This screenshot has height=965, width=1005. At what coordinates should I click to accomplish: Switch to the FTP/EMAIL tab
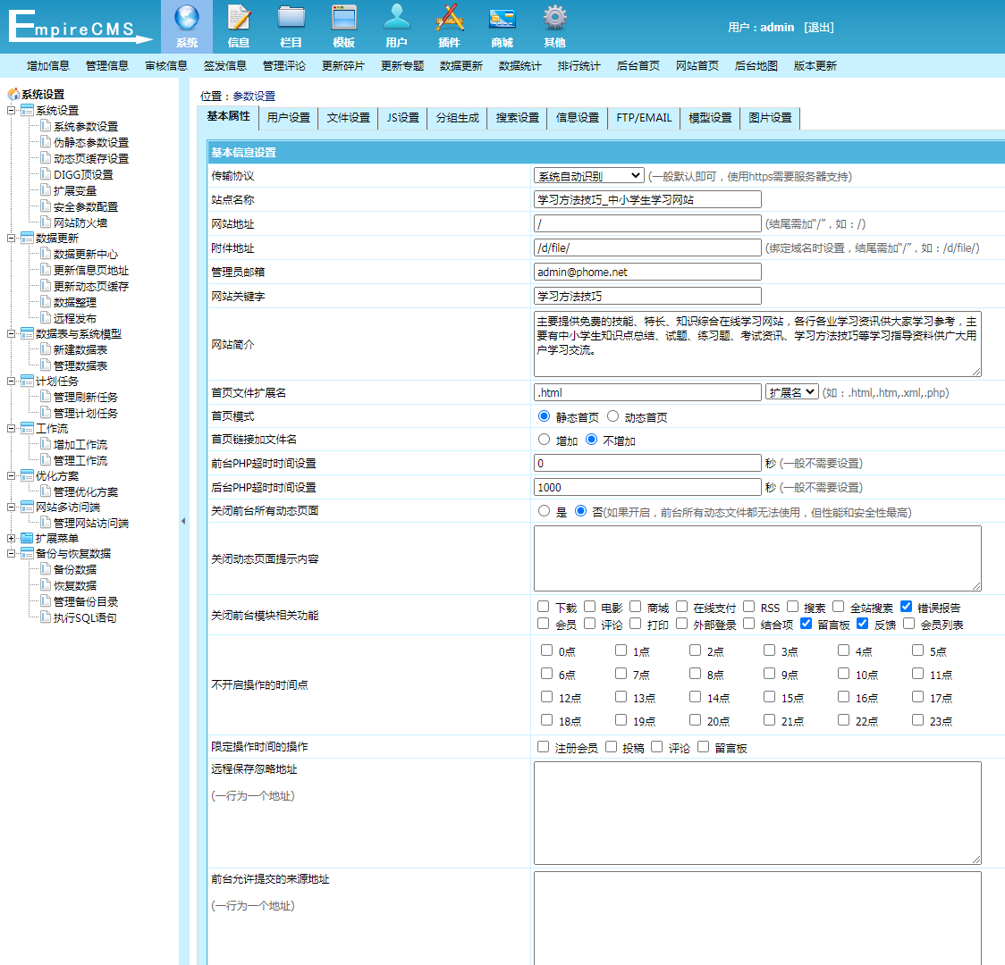click(x=644, y=118)
